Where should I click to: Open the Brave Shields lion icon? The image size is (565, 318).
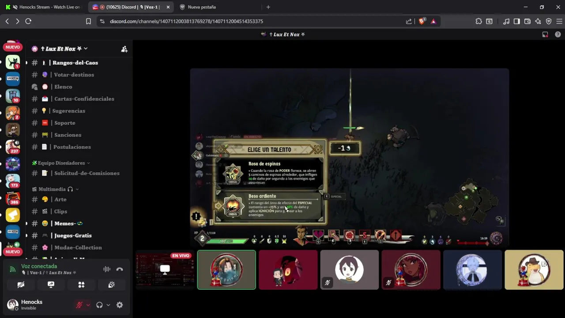422,21
